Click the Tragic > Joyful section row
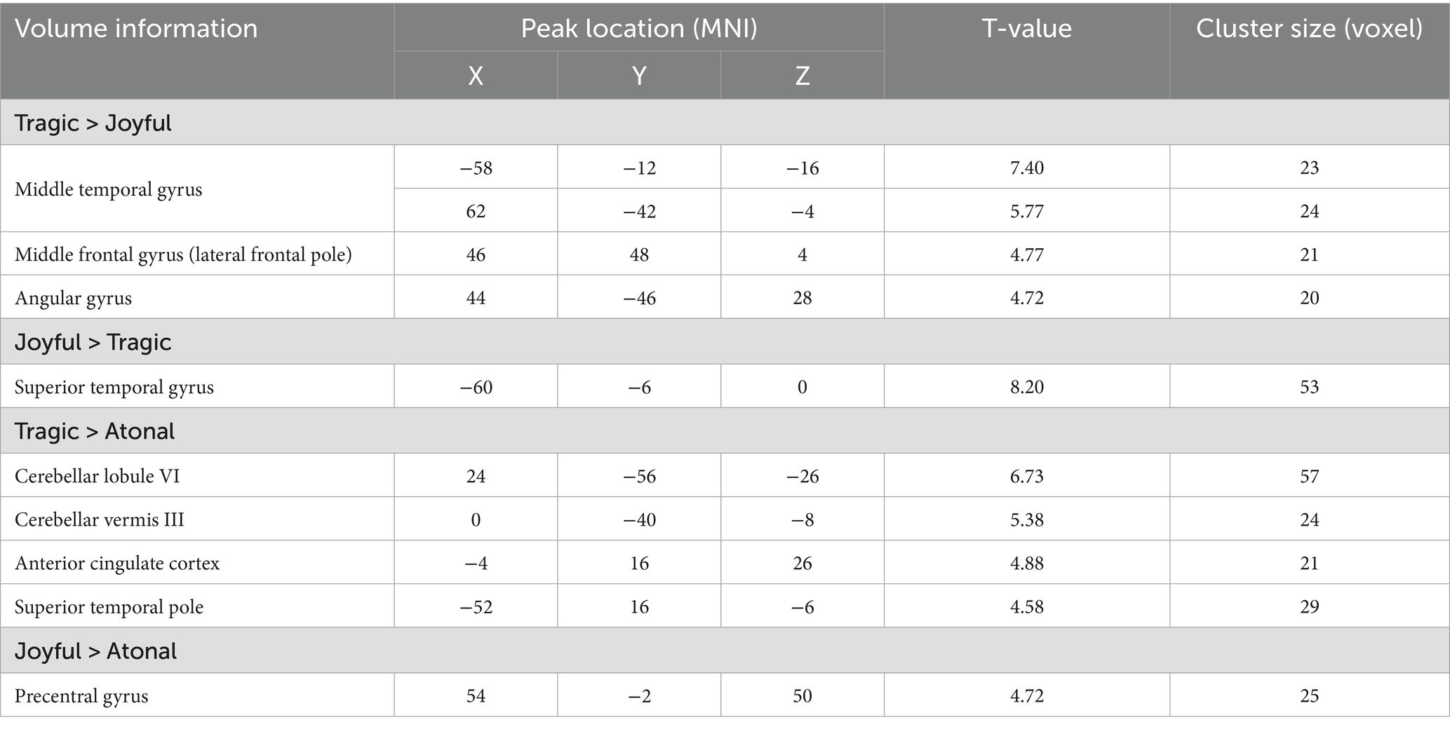The height and width of the screenshot is (729, 1450). tap(93, 123)
